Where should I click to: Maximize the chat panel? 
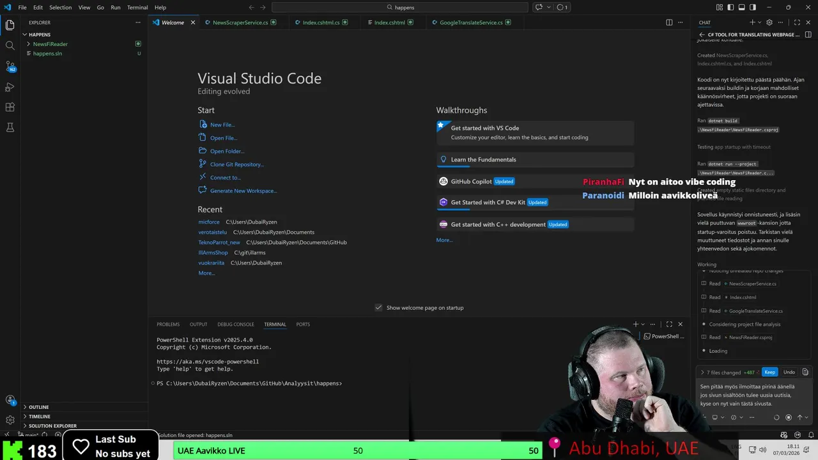[x=796, y=22]
